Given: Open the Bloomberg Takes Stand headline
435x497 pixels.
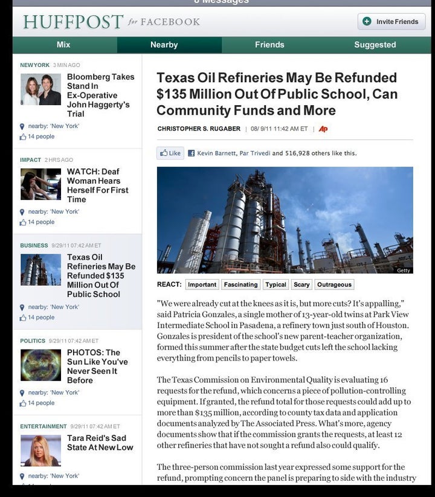Looking at the screenshot, I should [x=100, y=95].
